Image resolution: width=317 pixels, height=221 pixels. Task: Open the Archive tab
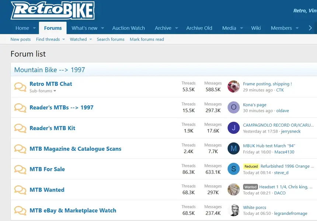pos(163,28)
